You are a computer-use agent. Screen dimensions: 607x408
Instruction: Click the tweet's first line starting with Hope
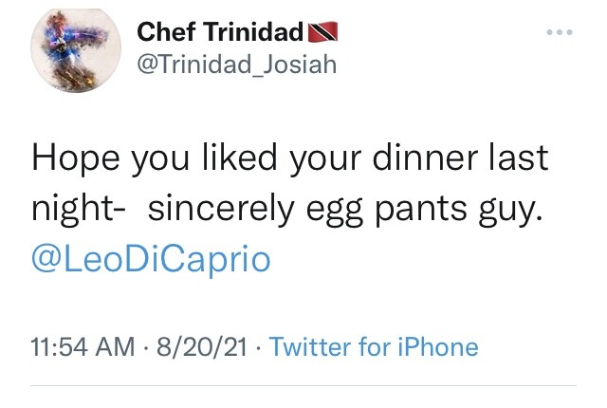tap(290, 158)
